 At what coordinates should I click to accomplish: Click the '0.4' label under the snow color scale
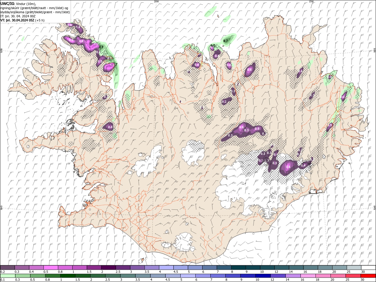[31, 272]
